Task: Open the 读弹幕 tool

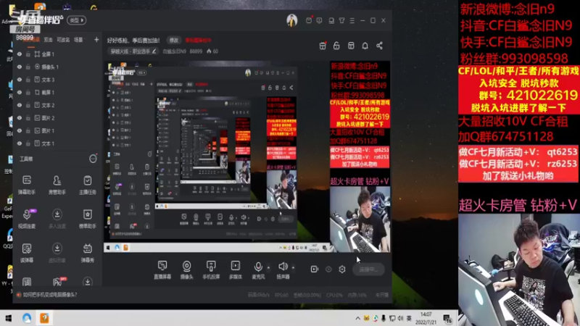Action: 27,252
